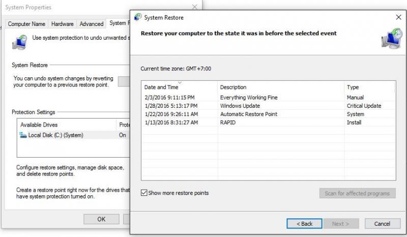407x237 pixels.
Task: Click the System Restore title bar icon
Action: point(138,17)
